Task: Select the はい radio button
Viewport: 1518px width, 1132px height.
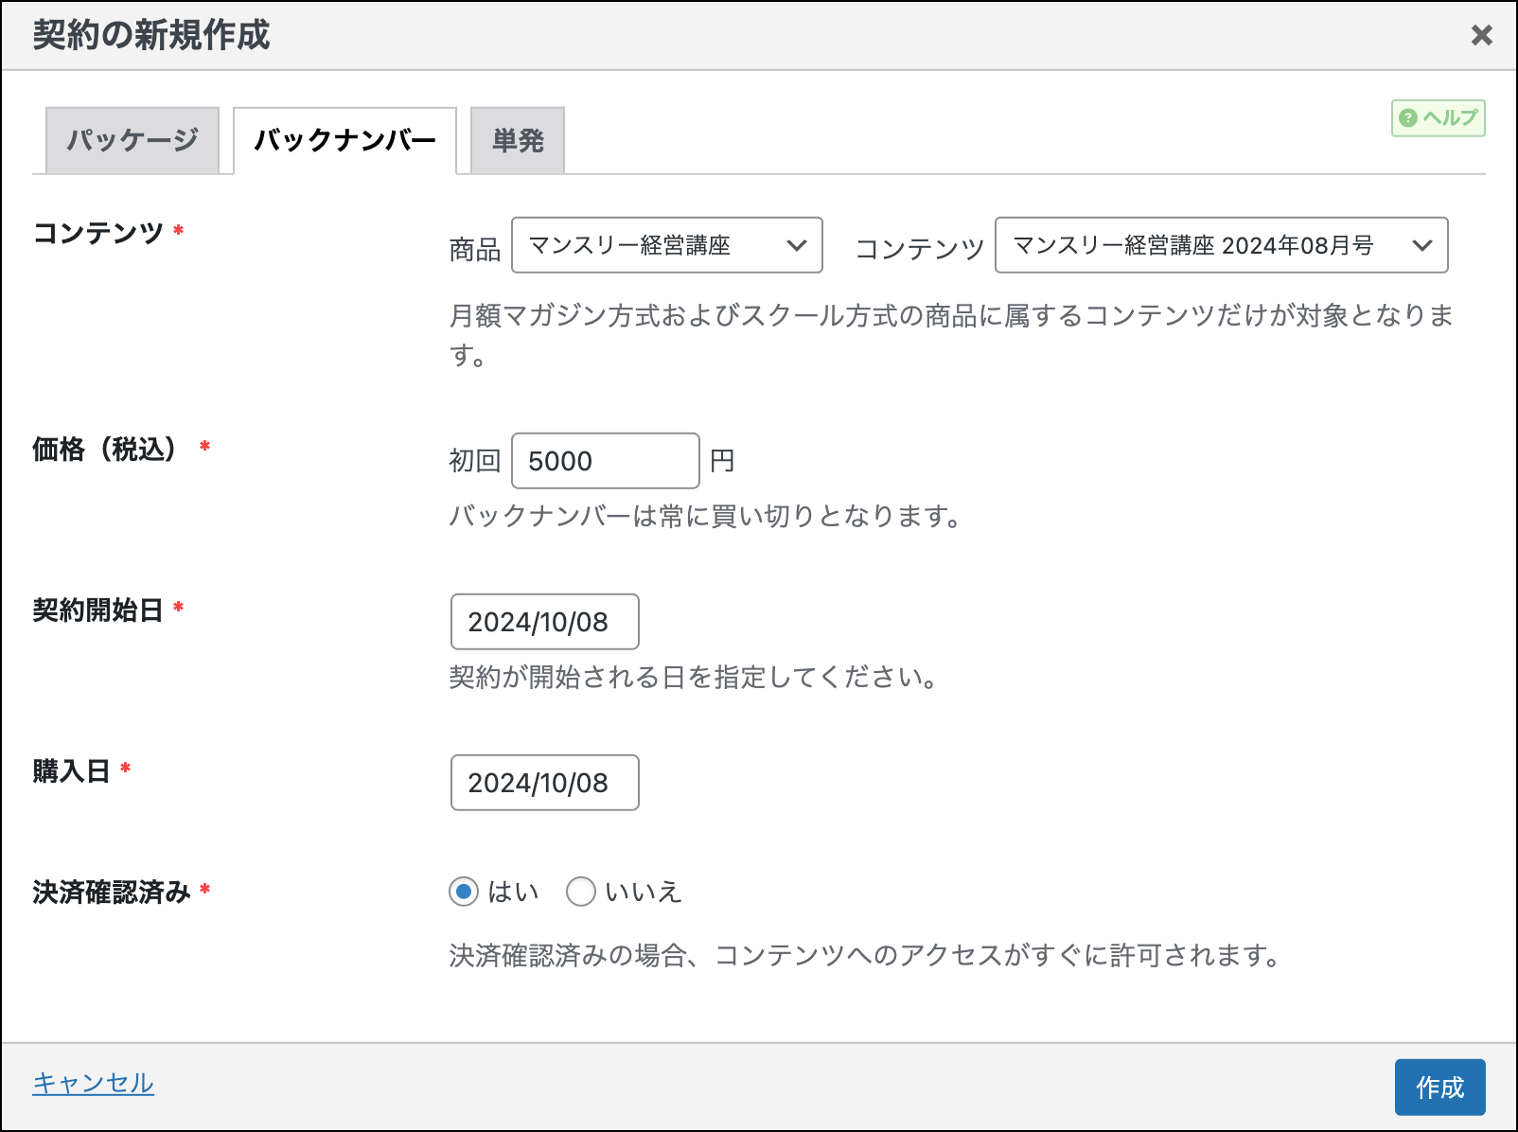Action: click(464, 892)
